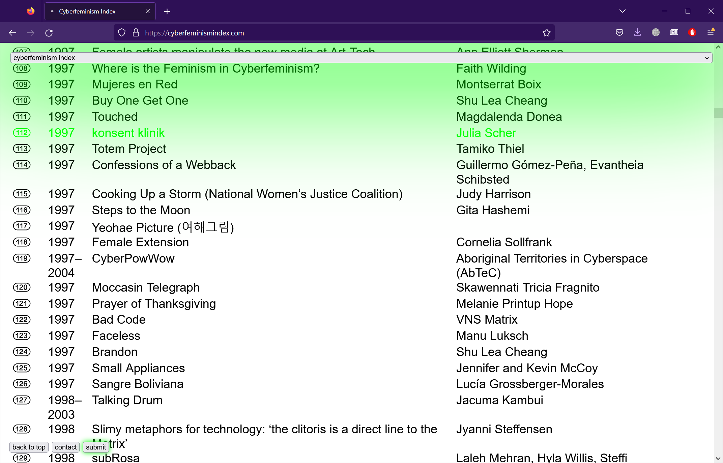Screen dimensions: 723x463
Task: Open the Firefox application menu hamburger icon
Action: (x=711, y=32)
